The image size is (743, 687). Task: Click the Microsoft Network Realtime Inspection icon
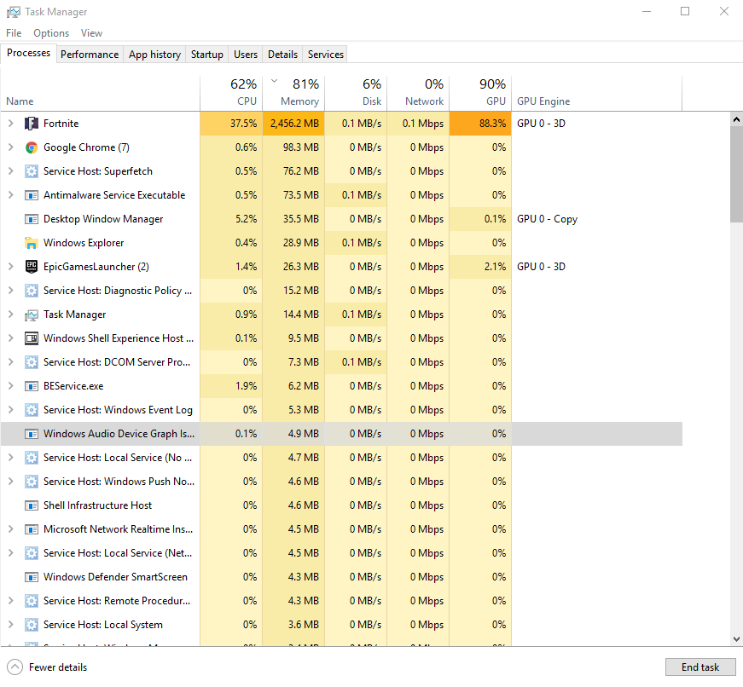click(32, 529)
